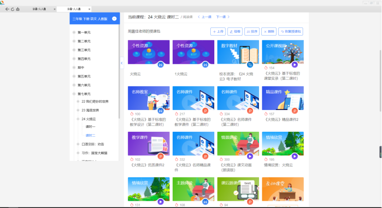Select 课时一 in the lesson tree
382x208 pixels.
[x=91, y=127]
